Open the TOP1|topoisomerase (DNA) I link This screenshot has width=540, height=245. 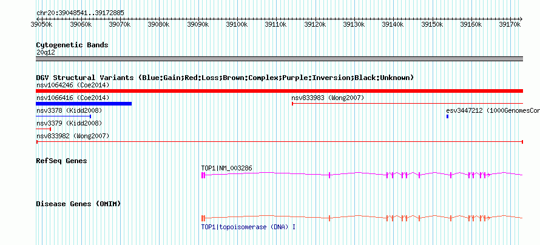click(248, 227)
